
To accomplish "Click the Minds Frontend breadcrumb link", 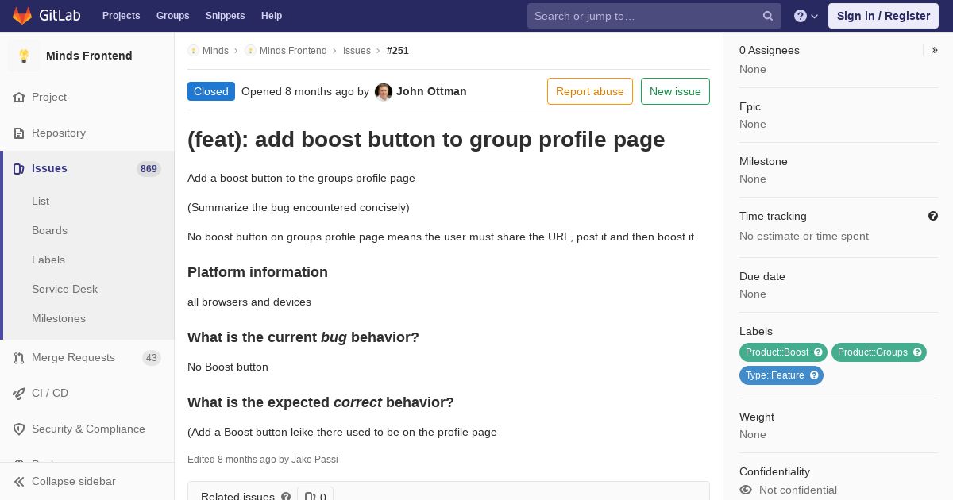I will (x=293, y=51).
